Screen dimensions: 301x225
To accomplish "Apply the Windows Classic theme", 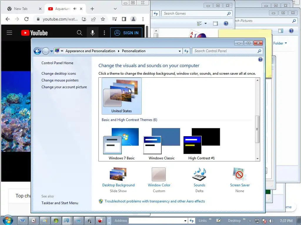I will [162, 144].
